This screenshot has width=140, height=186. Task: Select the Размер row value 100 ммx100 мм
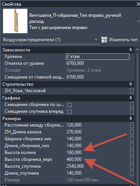82,180
